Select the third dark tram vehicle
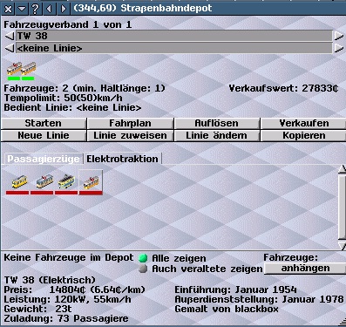The width and height of the screenshot is (346, 327). (x=66, y=182)
